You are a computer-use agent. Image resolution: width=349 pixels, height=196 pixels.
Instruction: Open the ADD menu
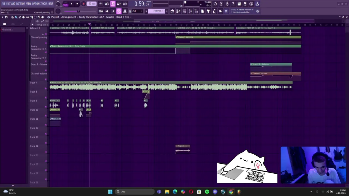click(13, 4)
